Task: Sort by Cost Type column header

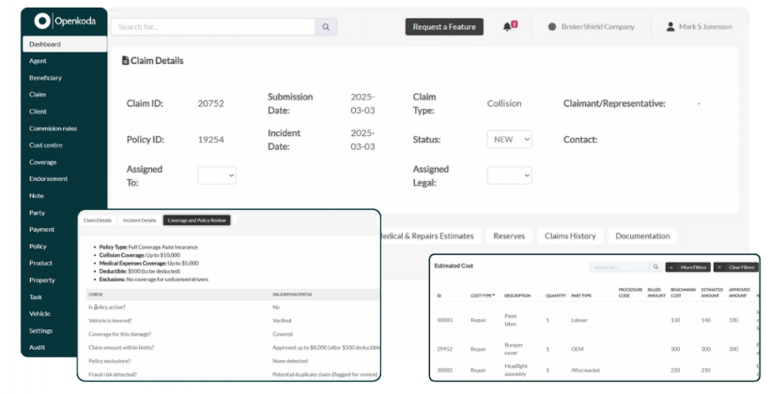Action: pyautogui.click(x=483, y=295)
